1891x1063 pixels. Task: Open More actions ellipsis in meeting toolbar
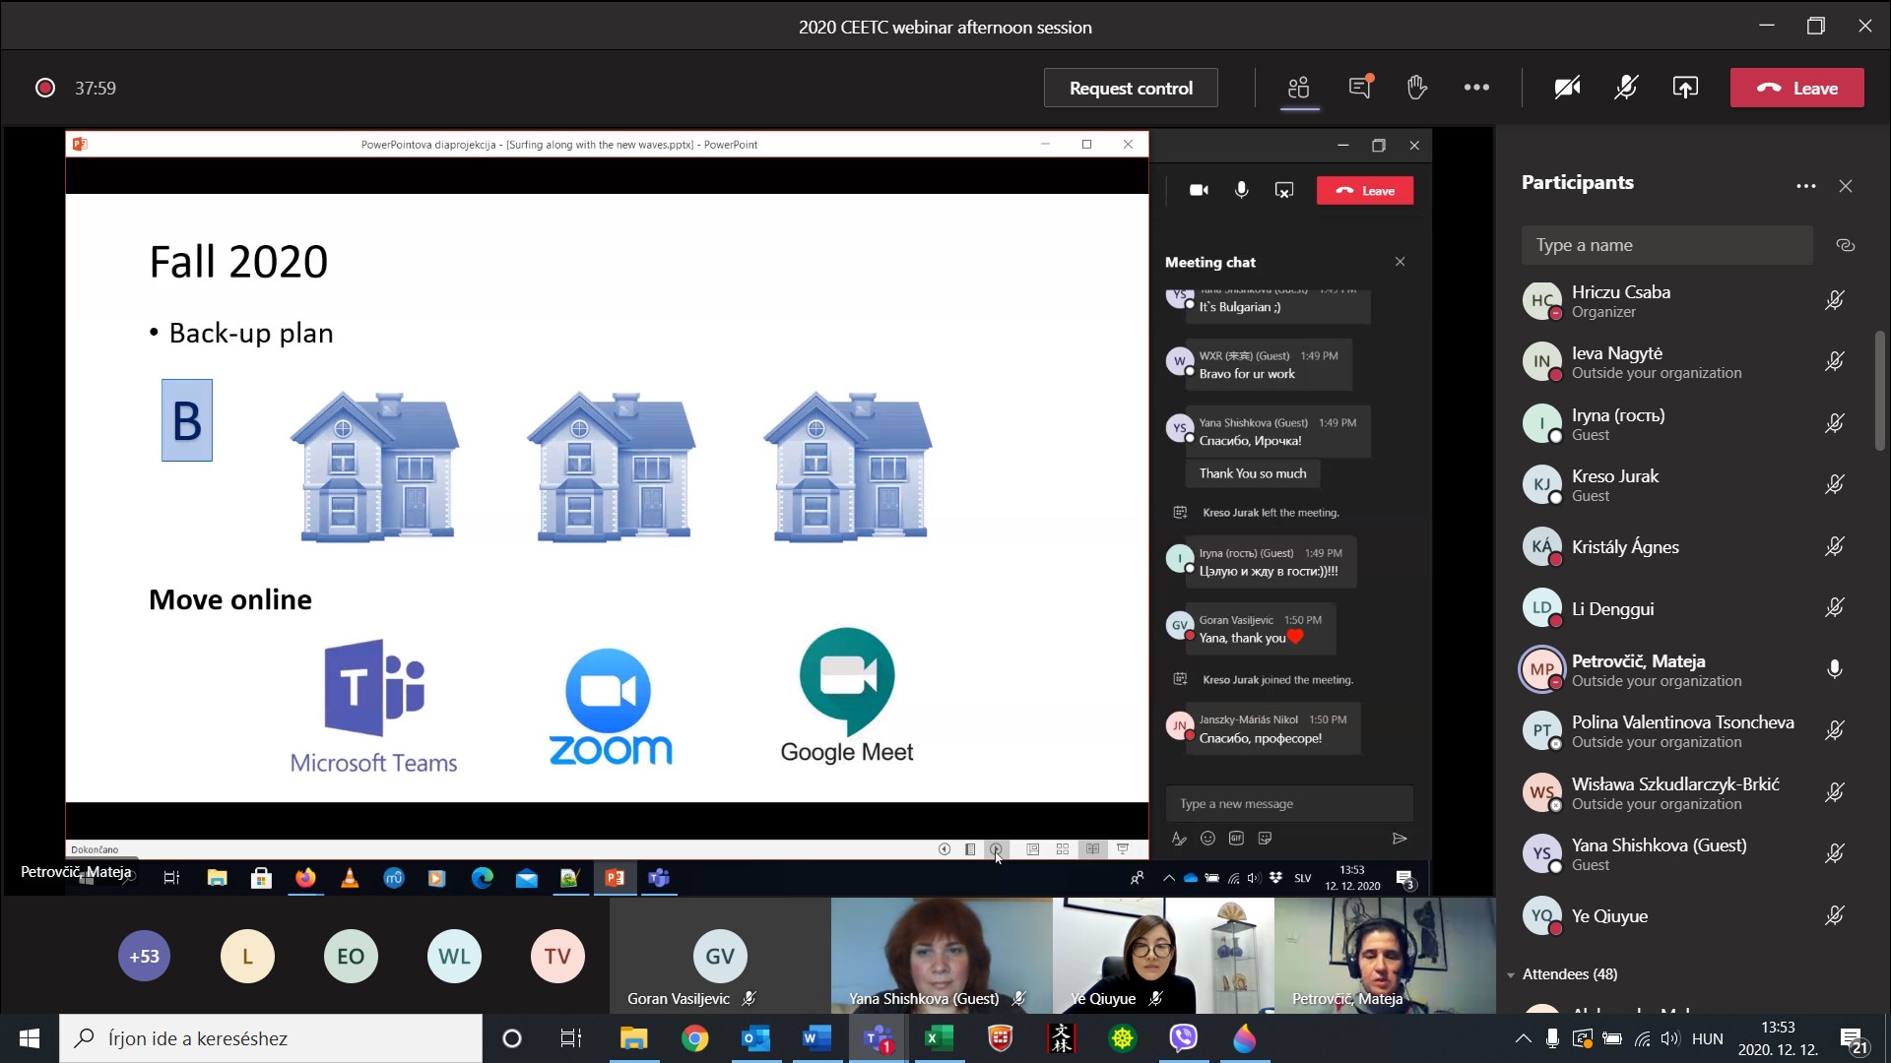(1476, 88)
